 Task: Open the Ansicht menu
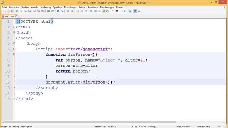tap(35, 7)
